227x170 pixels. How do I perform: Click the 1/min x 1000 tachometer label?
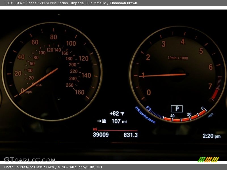coord(178,58)
